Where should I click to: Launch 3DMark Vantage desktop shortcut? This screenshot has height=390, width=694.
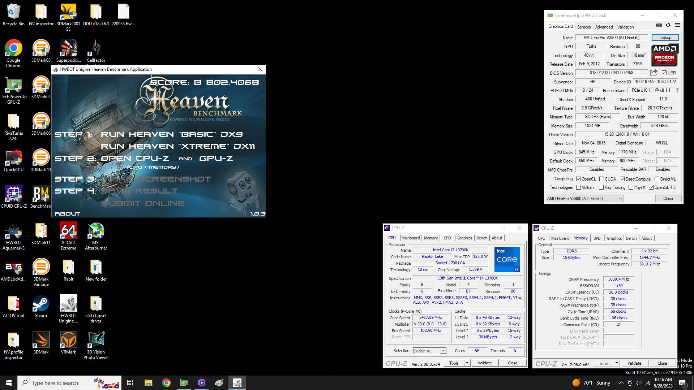[41, 272]
